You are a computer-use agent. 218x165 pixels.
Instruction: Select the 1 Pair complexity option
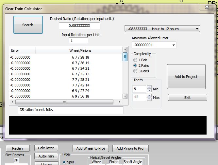tap(135, 60)
